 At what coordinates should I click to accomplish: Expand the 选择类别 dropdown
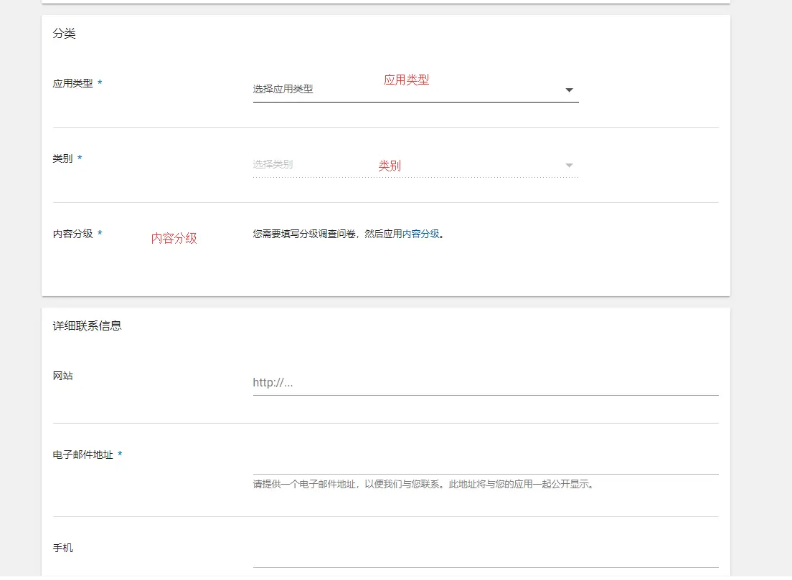tap(323, 163)
